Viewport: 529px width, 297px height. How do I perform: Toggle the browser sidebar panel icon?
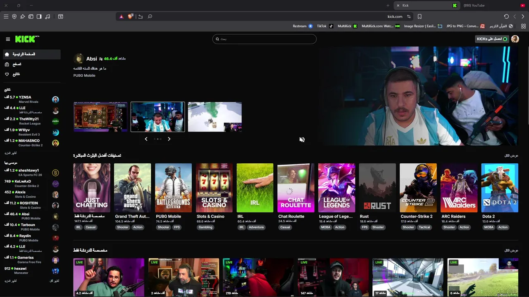(39, 16)
